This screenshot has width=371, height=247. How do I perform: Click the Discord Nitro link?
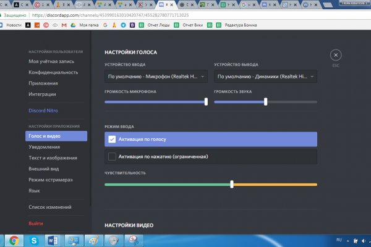point(46,110)
